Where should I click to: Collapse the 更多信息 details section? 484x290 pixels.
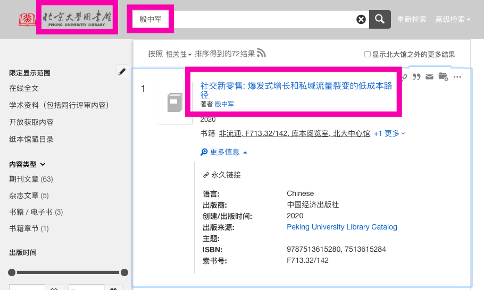pos(224,152)
